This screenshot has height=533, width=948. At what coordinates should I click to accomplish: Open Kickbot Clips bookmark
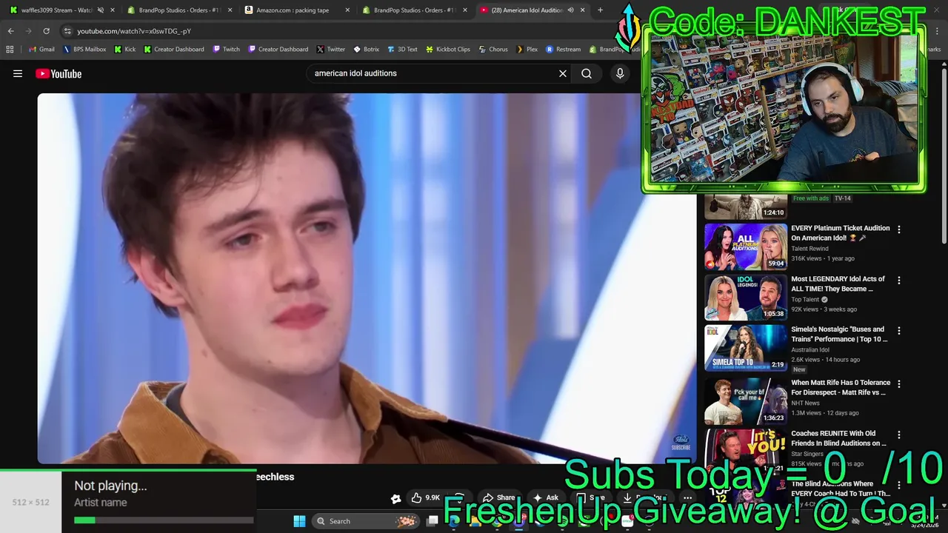coord(447,50)
